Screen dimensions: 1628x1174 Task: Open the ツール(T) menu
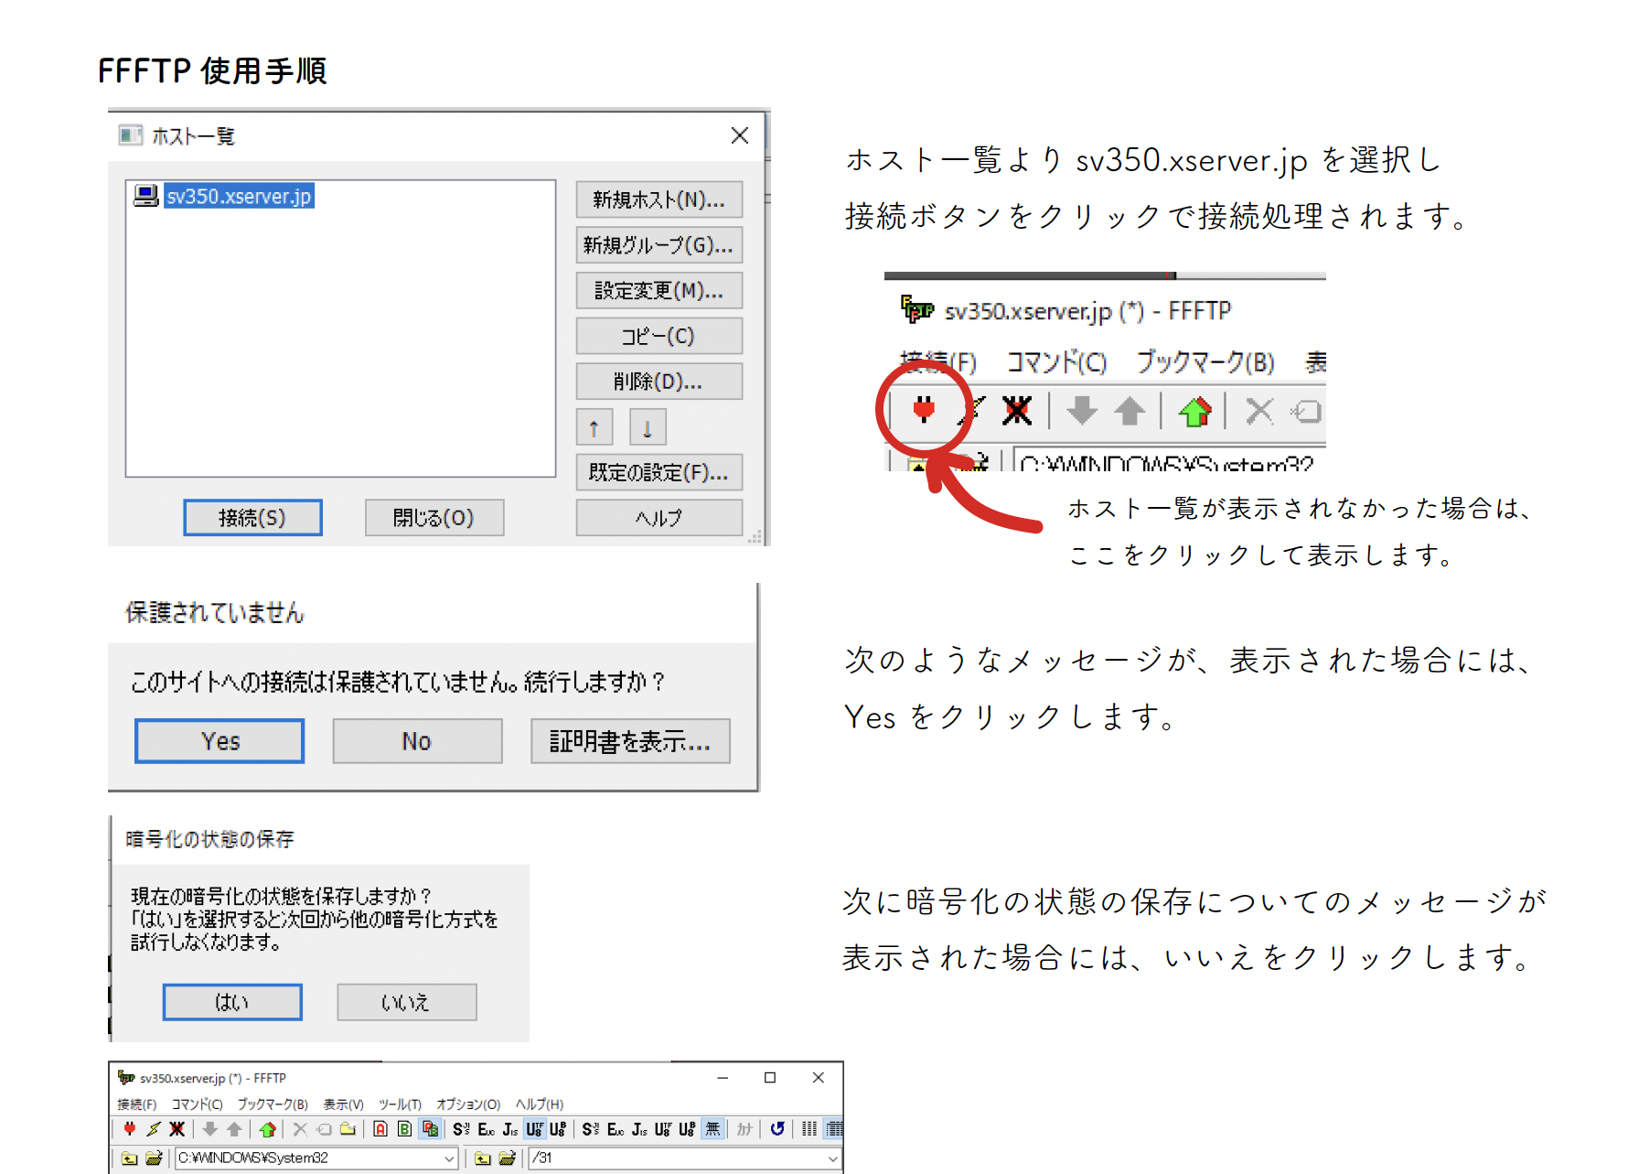400,1104
